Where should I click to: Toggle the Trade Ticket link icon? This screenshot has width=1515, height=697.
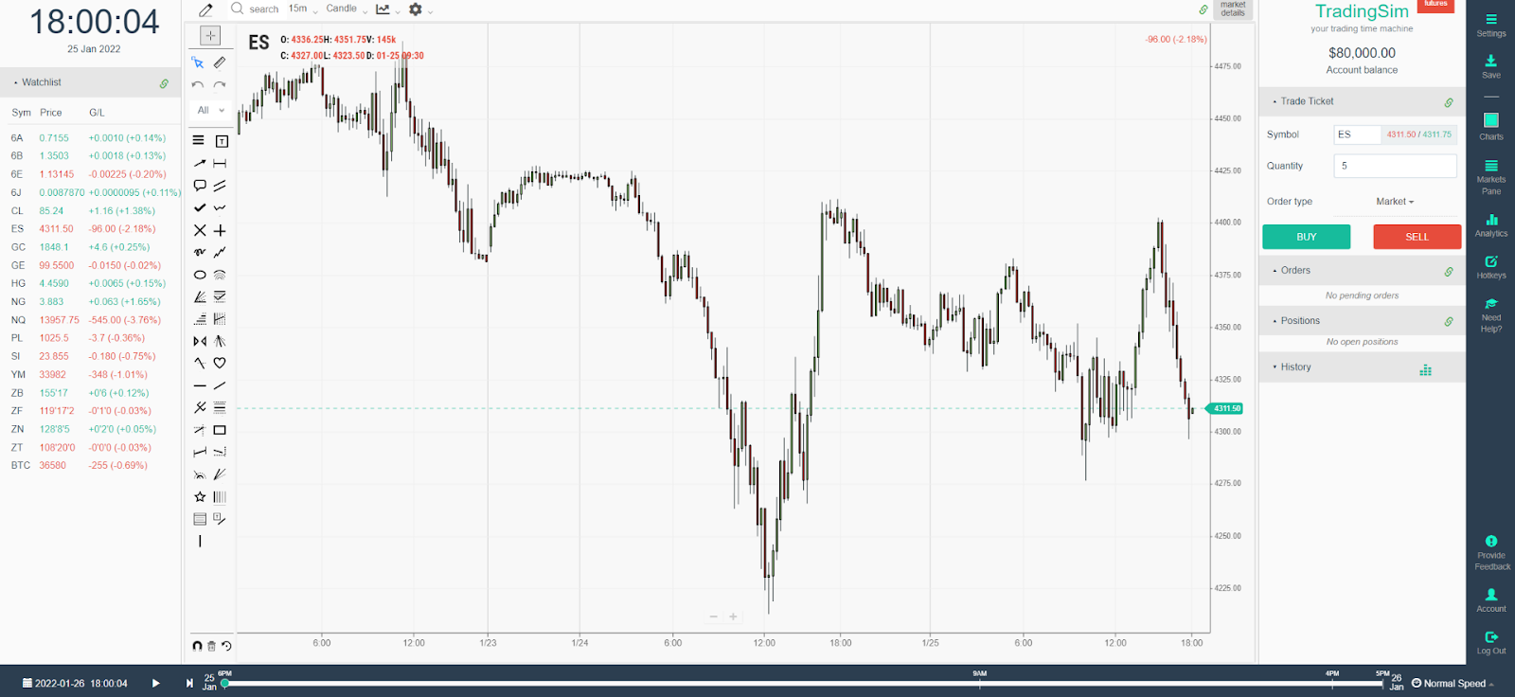1449,102
